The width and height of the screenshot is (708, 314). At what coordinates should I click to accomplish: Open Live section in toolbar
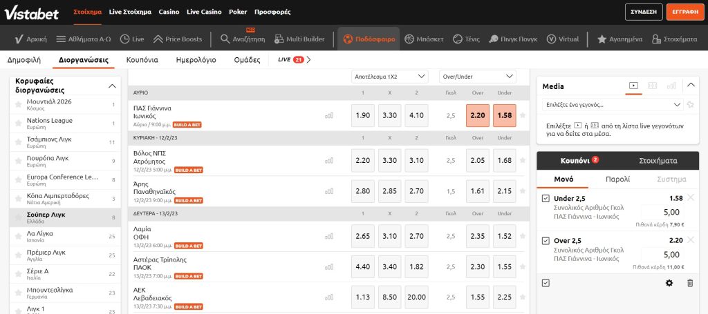tap(132, 39)
